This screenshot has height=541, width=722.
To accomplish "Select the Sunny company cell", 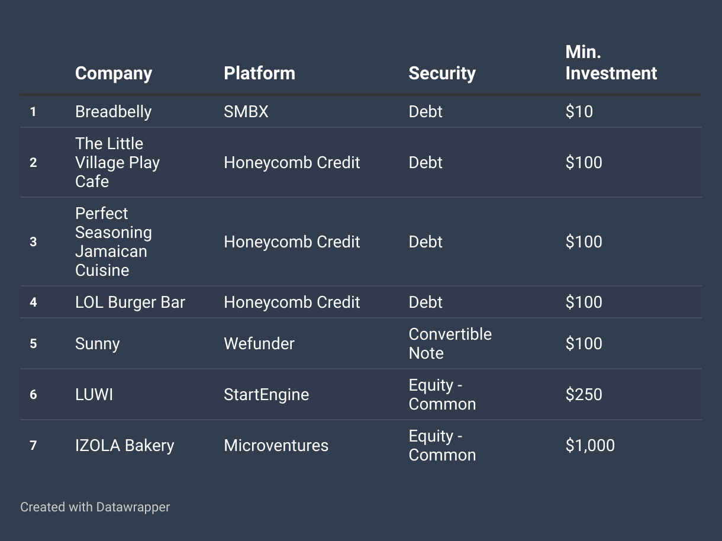I will click(x=98, y=343).
